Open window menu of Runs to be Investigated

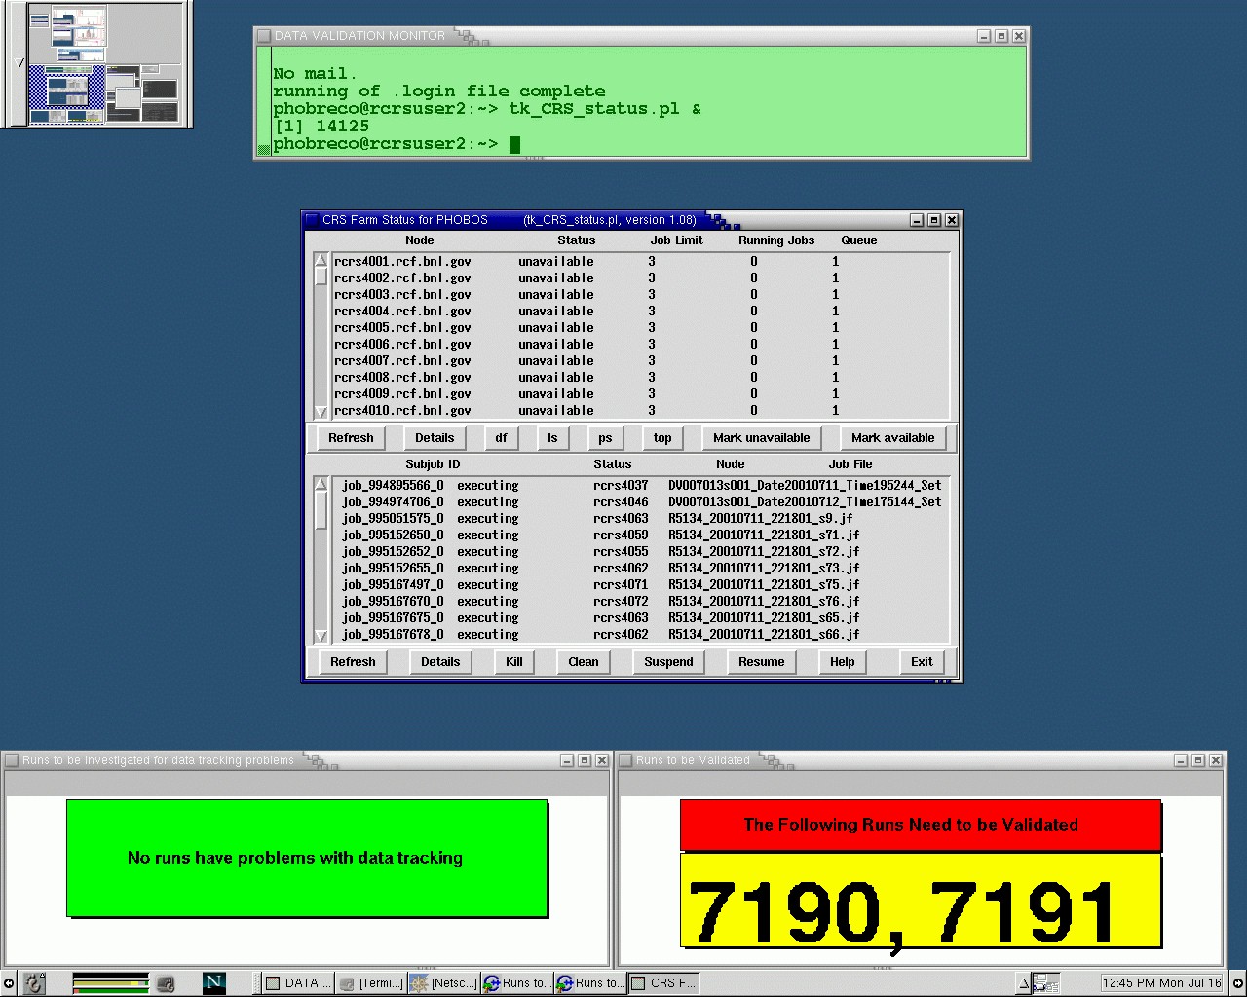(12, 760)
